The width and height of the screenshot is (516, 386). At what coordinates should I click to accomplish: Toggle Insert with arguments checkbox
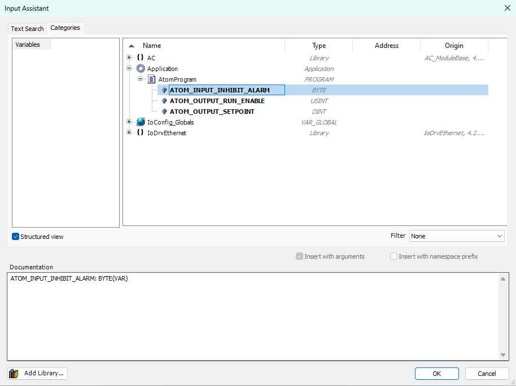299,256
